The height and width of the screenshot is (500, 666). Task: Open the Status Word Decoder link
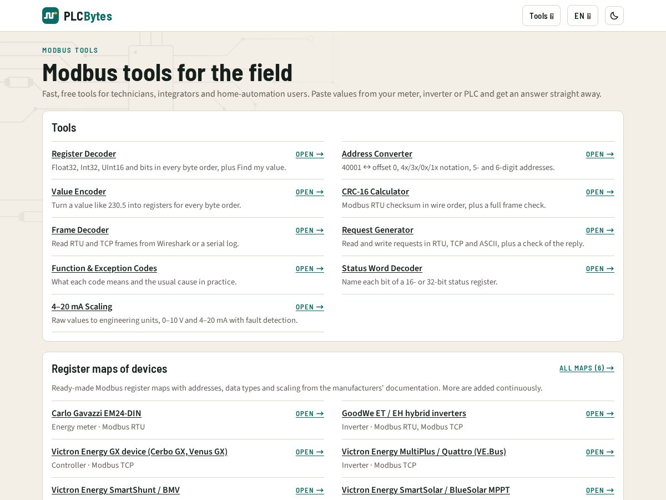pos(382,268)
